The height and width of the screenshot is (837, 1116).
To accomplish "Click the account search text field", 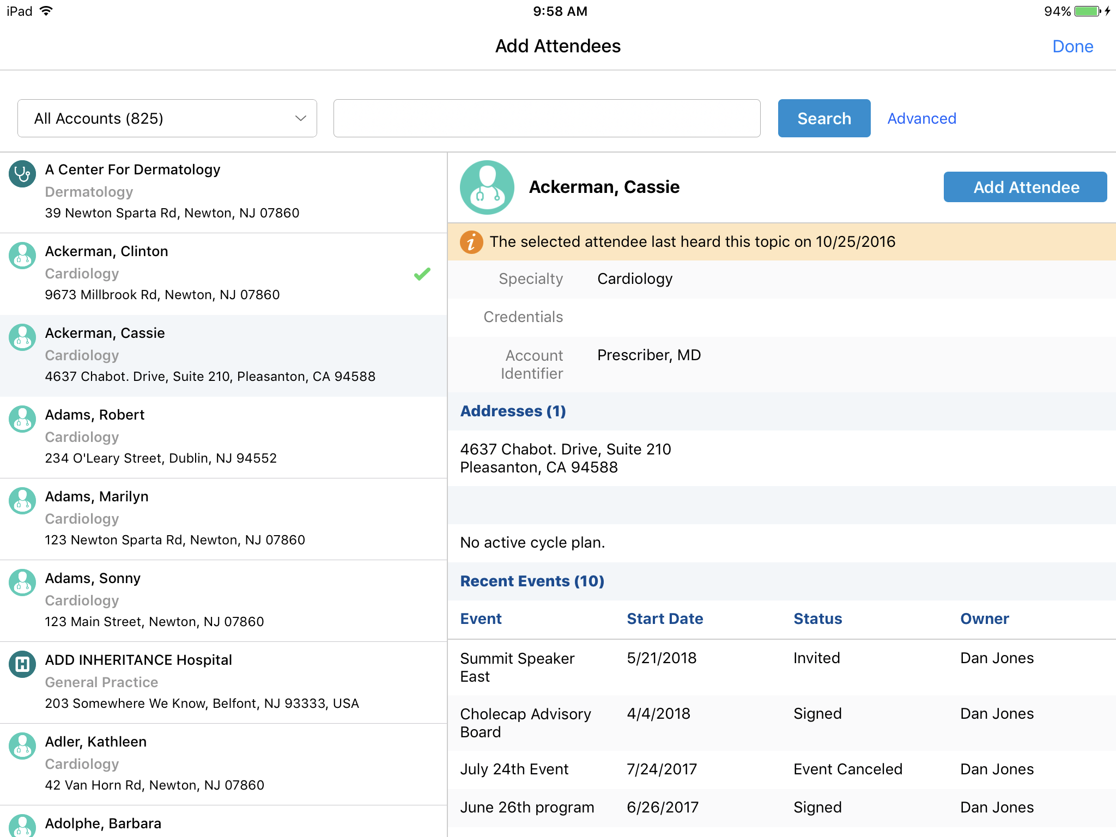I will (x=547, y=118).
